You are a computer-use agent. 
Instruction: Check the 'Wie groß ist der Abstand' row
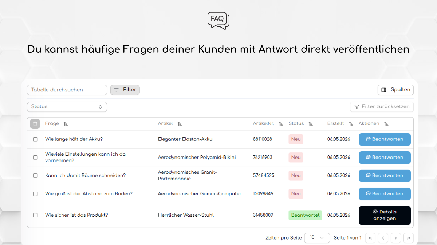[x=35, y=194]
